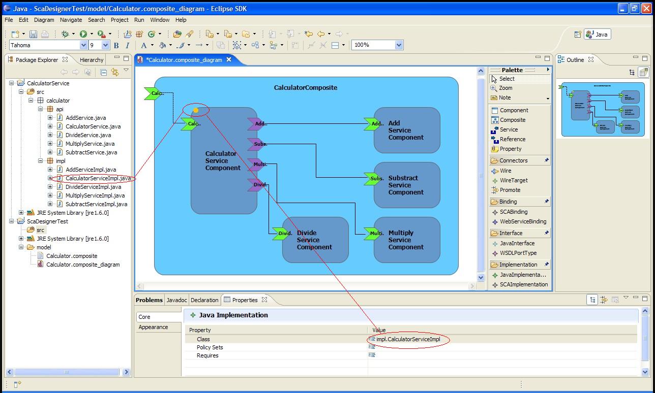Switch to the Hierarchy tab

point(91,60)
